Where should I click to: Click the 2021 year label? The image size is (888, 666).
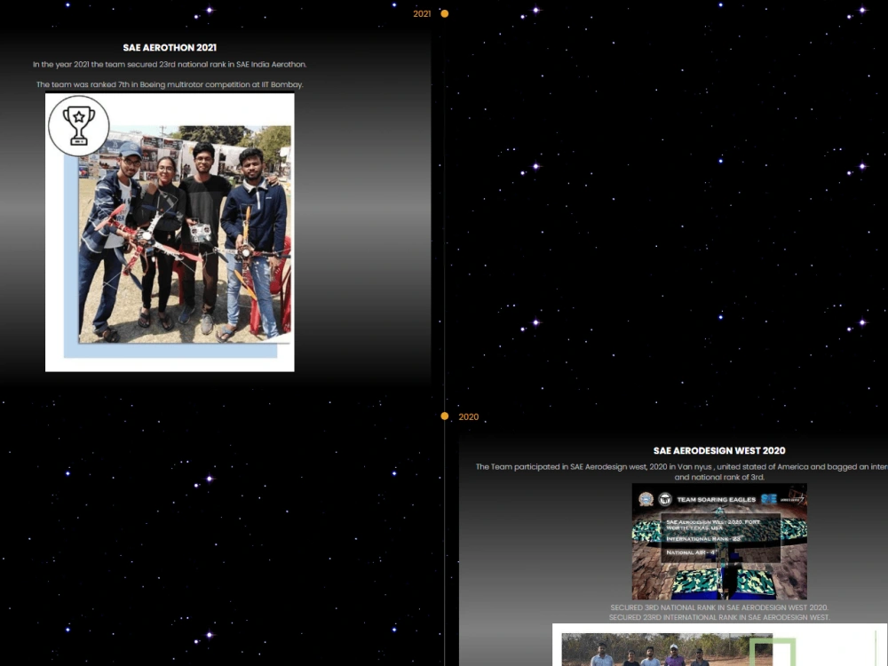pyautogui.click(x=422, y=13)
